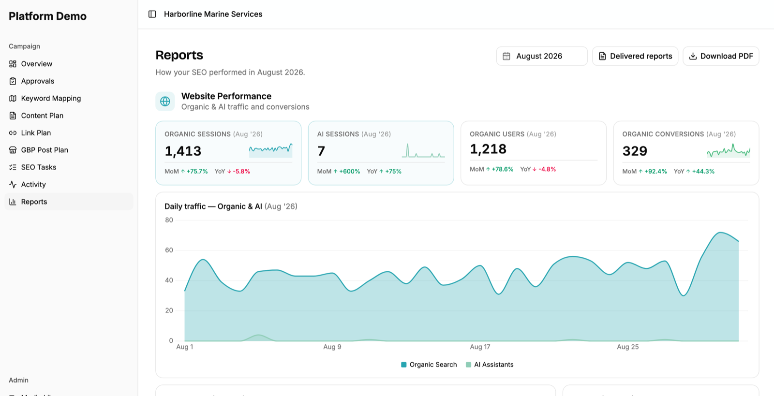Navigate to Content Plan

[69, 116]
